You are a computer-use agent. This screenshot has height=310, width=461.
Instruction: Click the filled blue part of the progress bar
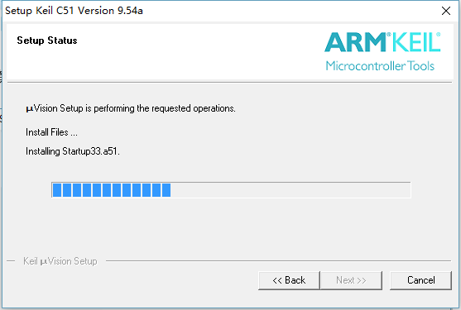tap(112, 190)
